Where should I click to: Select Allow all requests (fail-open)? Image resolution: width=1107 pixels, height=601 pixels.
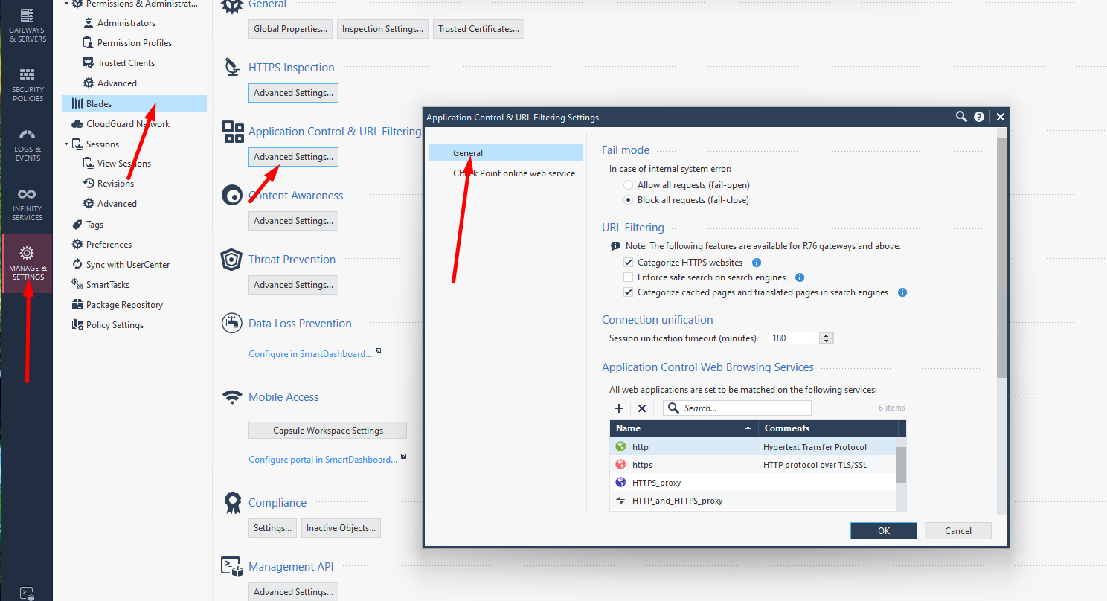629,185
